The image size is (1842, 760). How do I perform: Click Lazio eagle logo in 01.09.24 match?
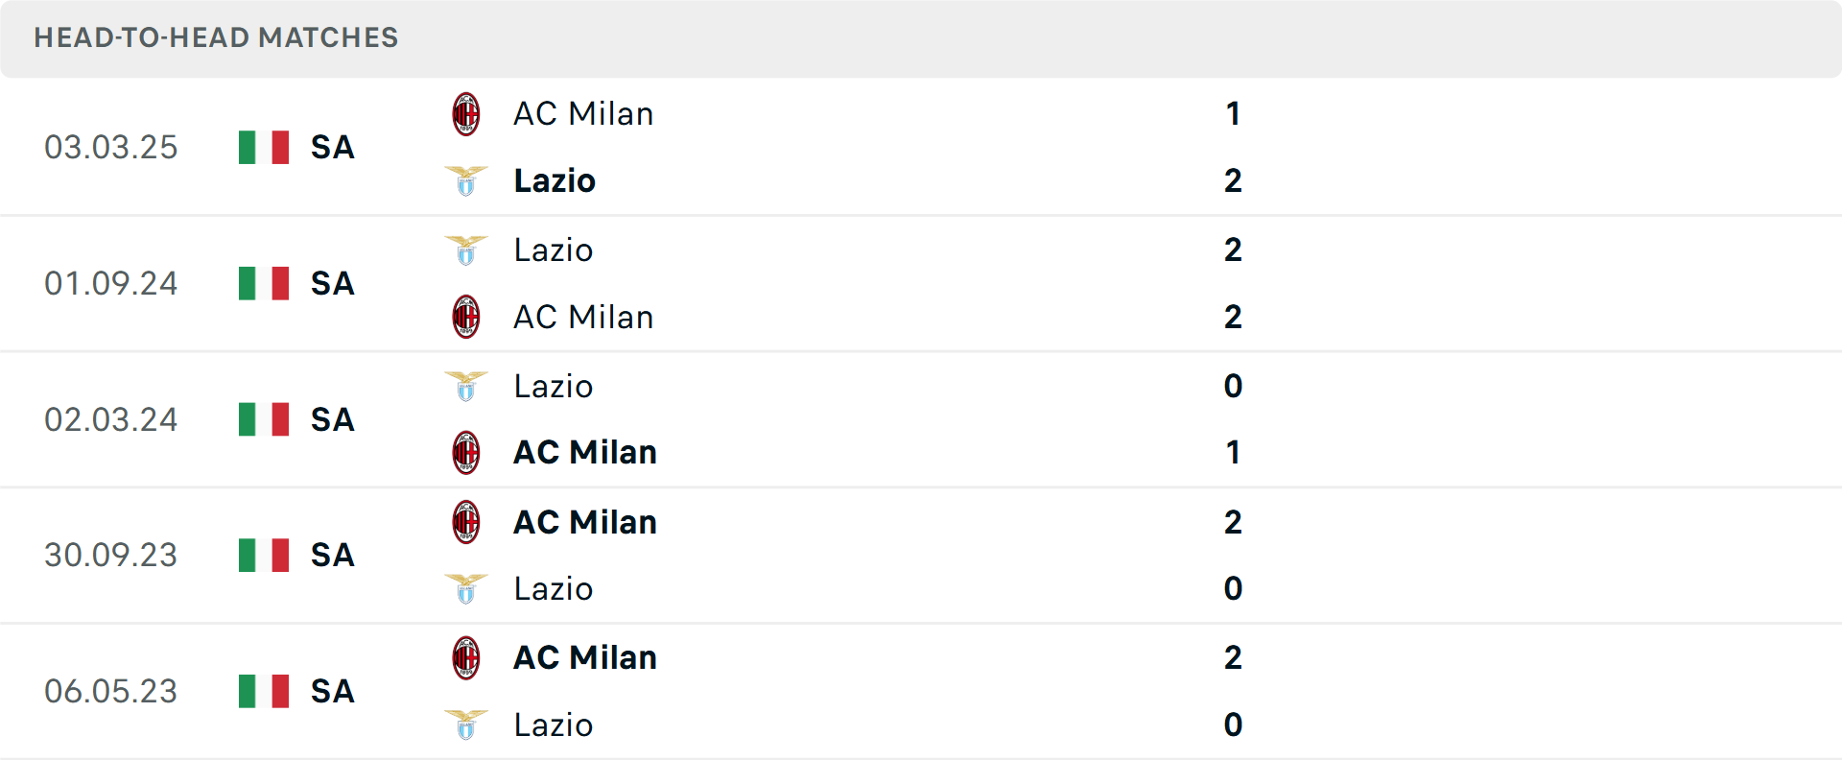[x=466, y=250]
